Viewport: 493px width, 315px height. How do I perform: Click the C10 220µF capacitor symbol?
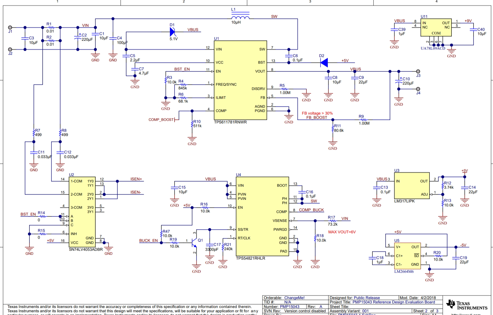coord(399,82)
